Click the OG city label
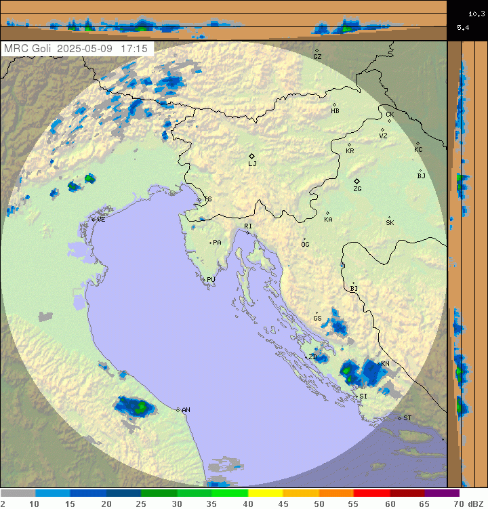Viewport: 488px width, 509px height. (305, 245)
